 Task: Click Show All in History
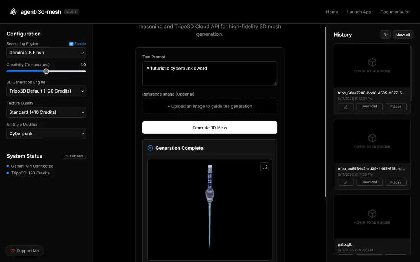(x=402, y=35)
